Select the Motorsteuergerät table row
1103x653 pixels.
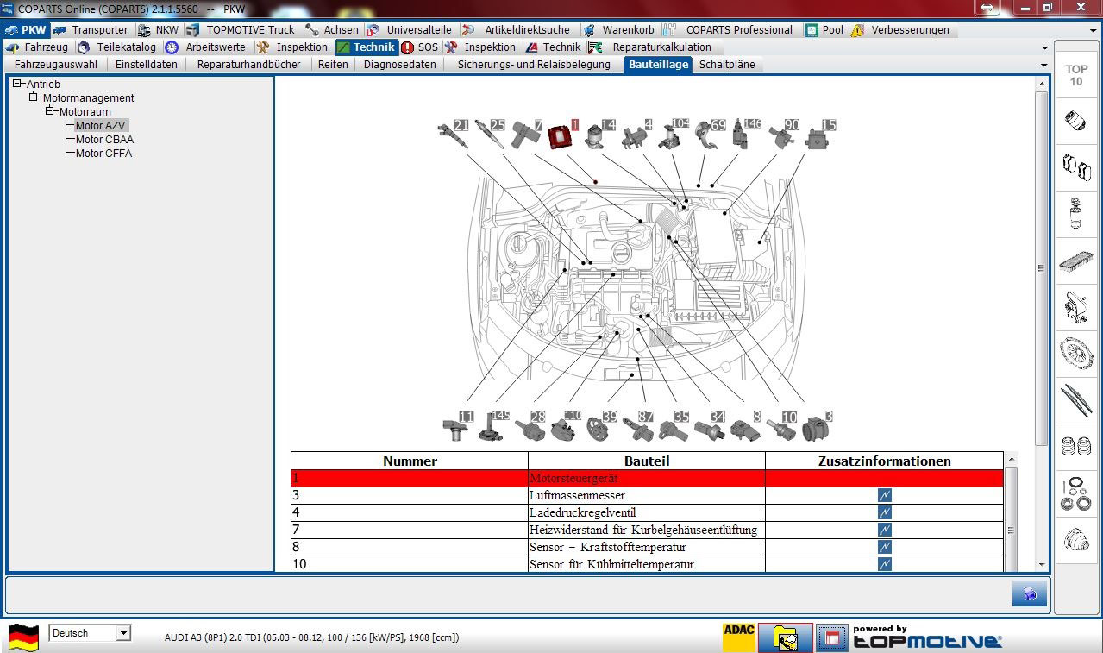tap(647, 478)
